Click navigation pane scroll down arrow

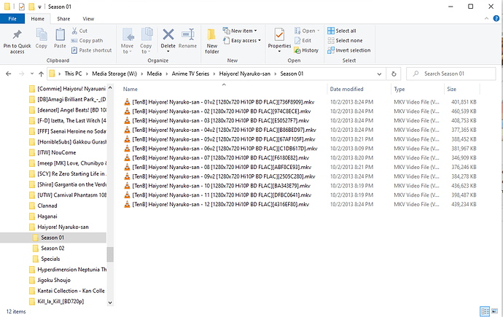(x=110, y=302)
